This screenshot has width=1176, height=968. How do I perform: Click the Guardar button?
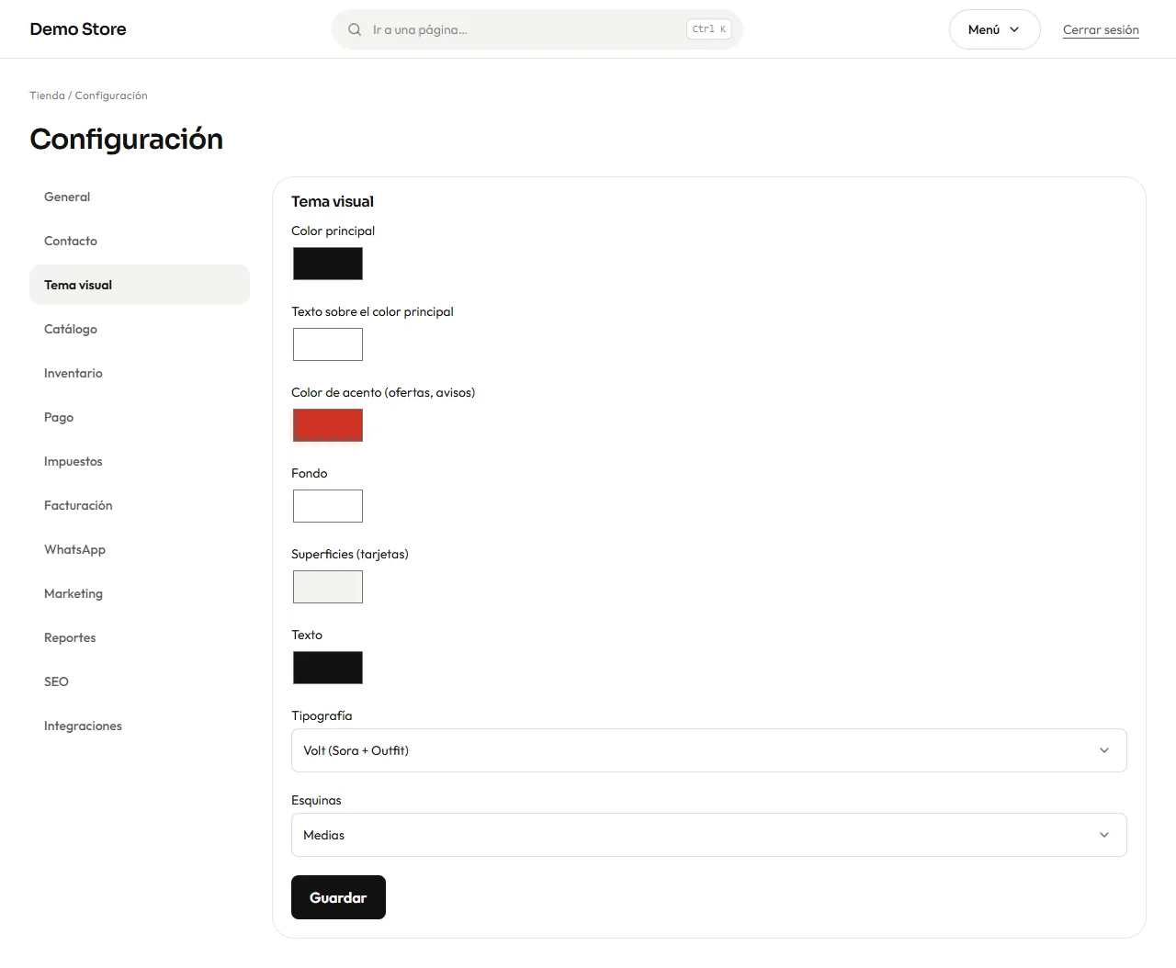[338, 897]
